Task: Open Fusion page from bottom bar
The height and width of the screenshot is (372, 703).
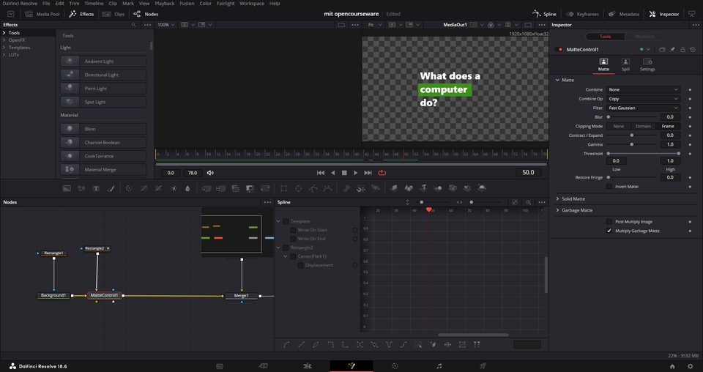Action: click(x=351, y=366)
